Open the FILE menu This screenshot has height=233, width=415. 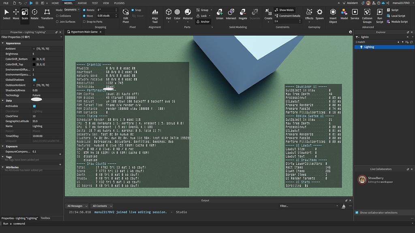6,3
